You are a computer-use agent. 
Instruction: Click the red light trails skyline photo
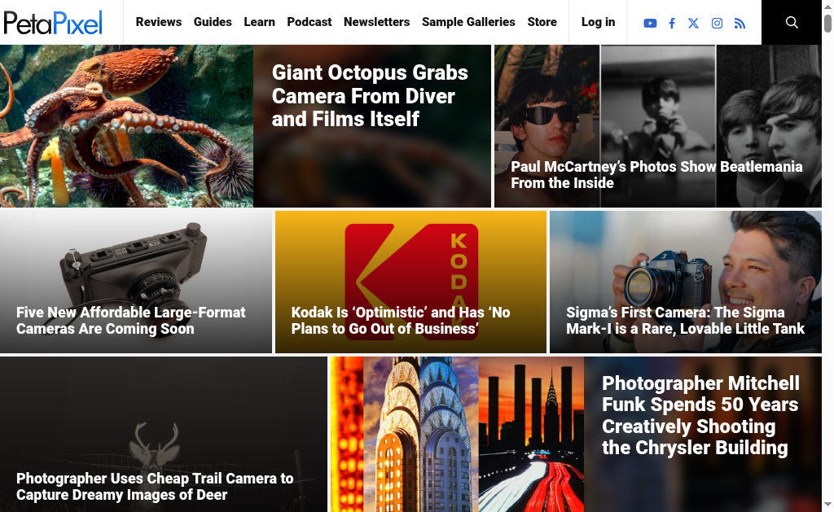[531, 435]
